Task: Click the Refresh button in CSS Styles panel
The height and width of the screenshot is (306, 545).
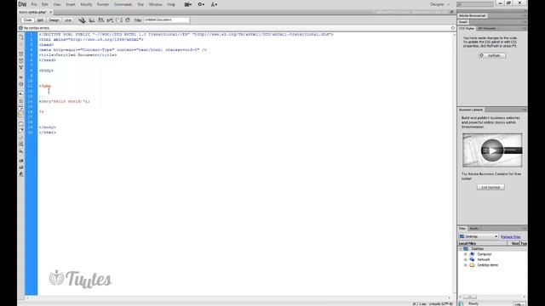Action: pos(492,55)
